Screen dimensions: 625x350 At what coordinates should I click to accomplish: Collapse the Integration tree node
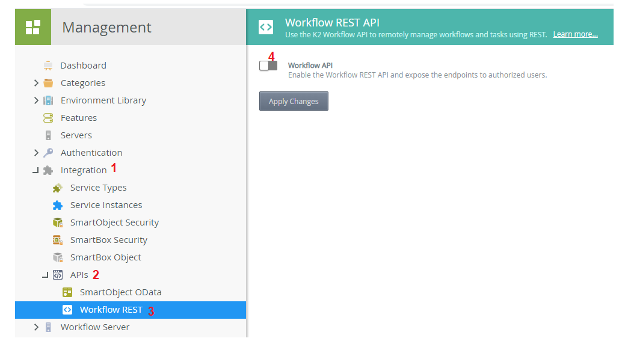[36, 171]
